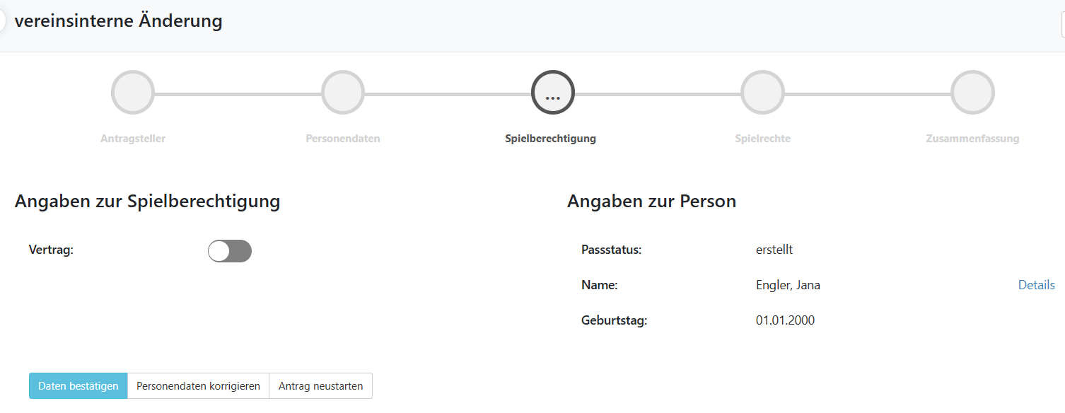Viewport: 1065px width, 413px height.
Task: Restart via the Antrag neustarten button
Action: tap(320, 386)
